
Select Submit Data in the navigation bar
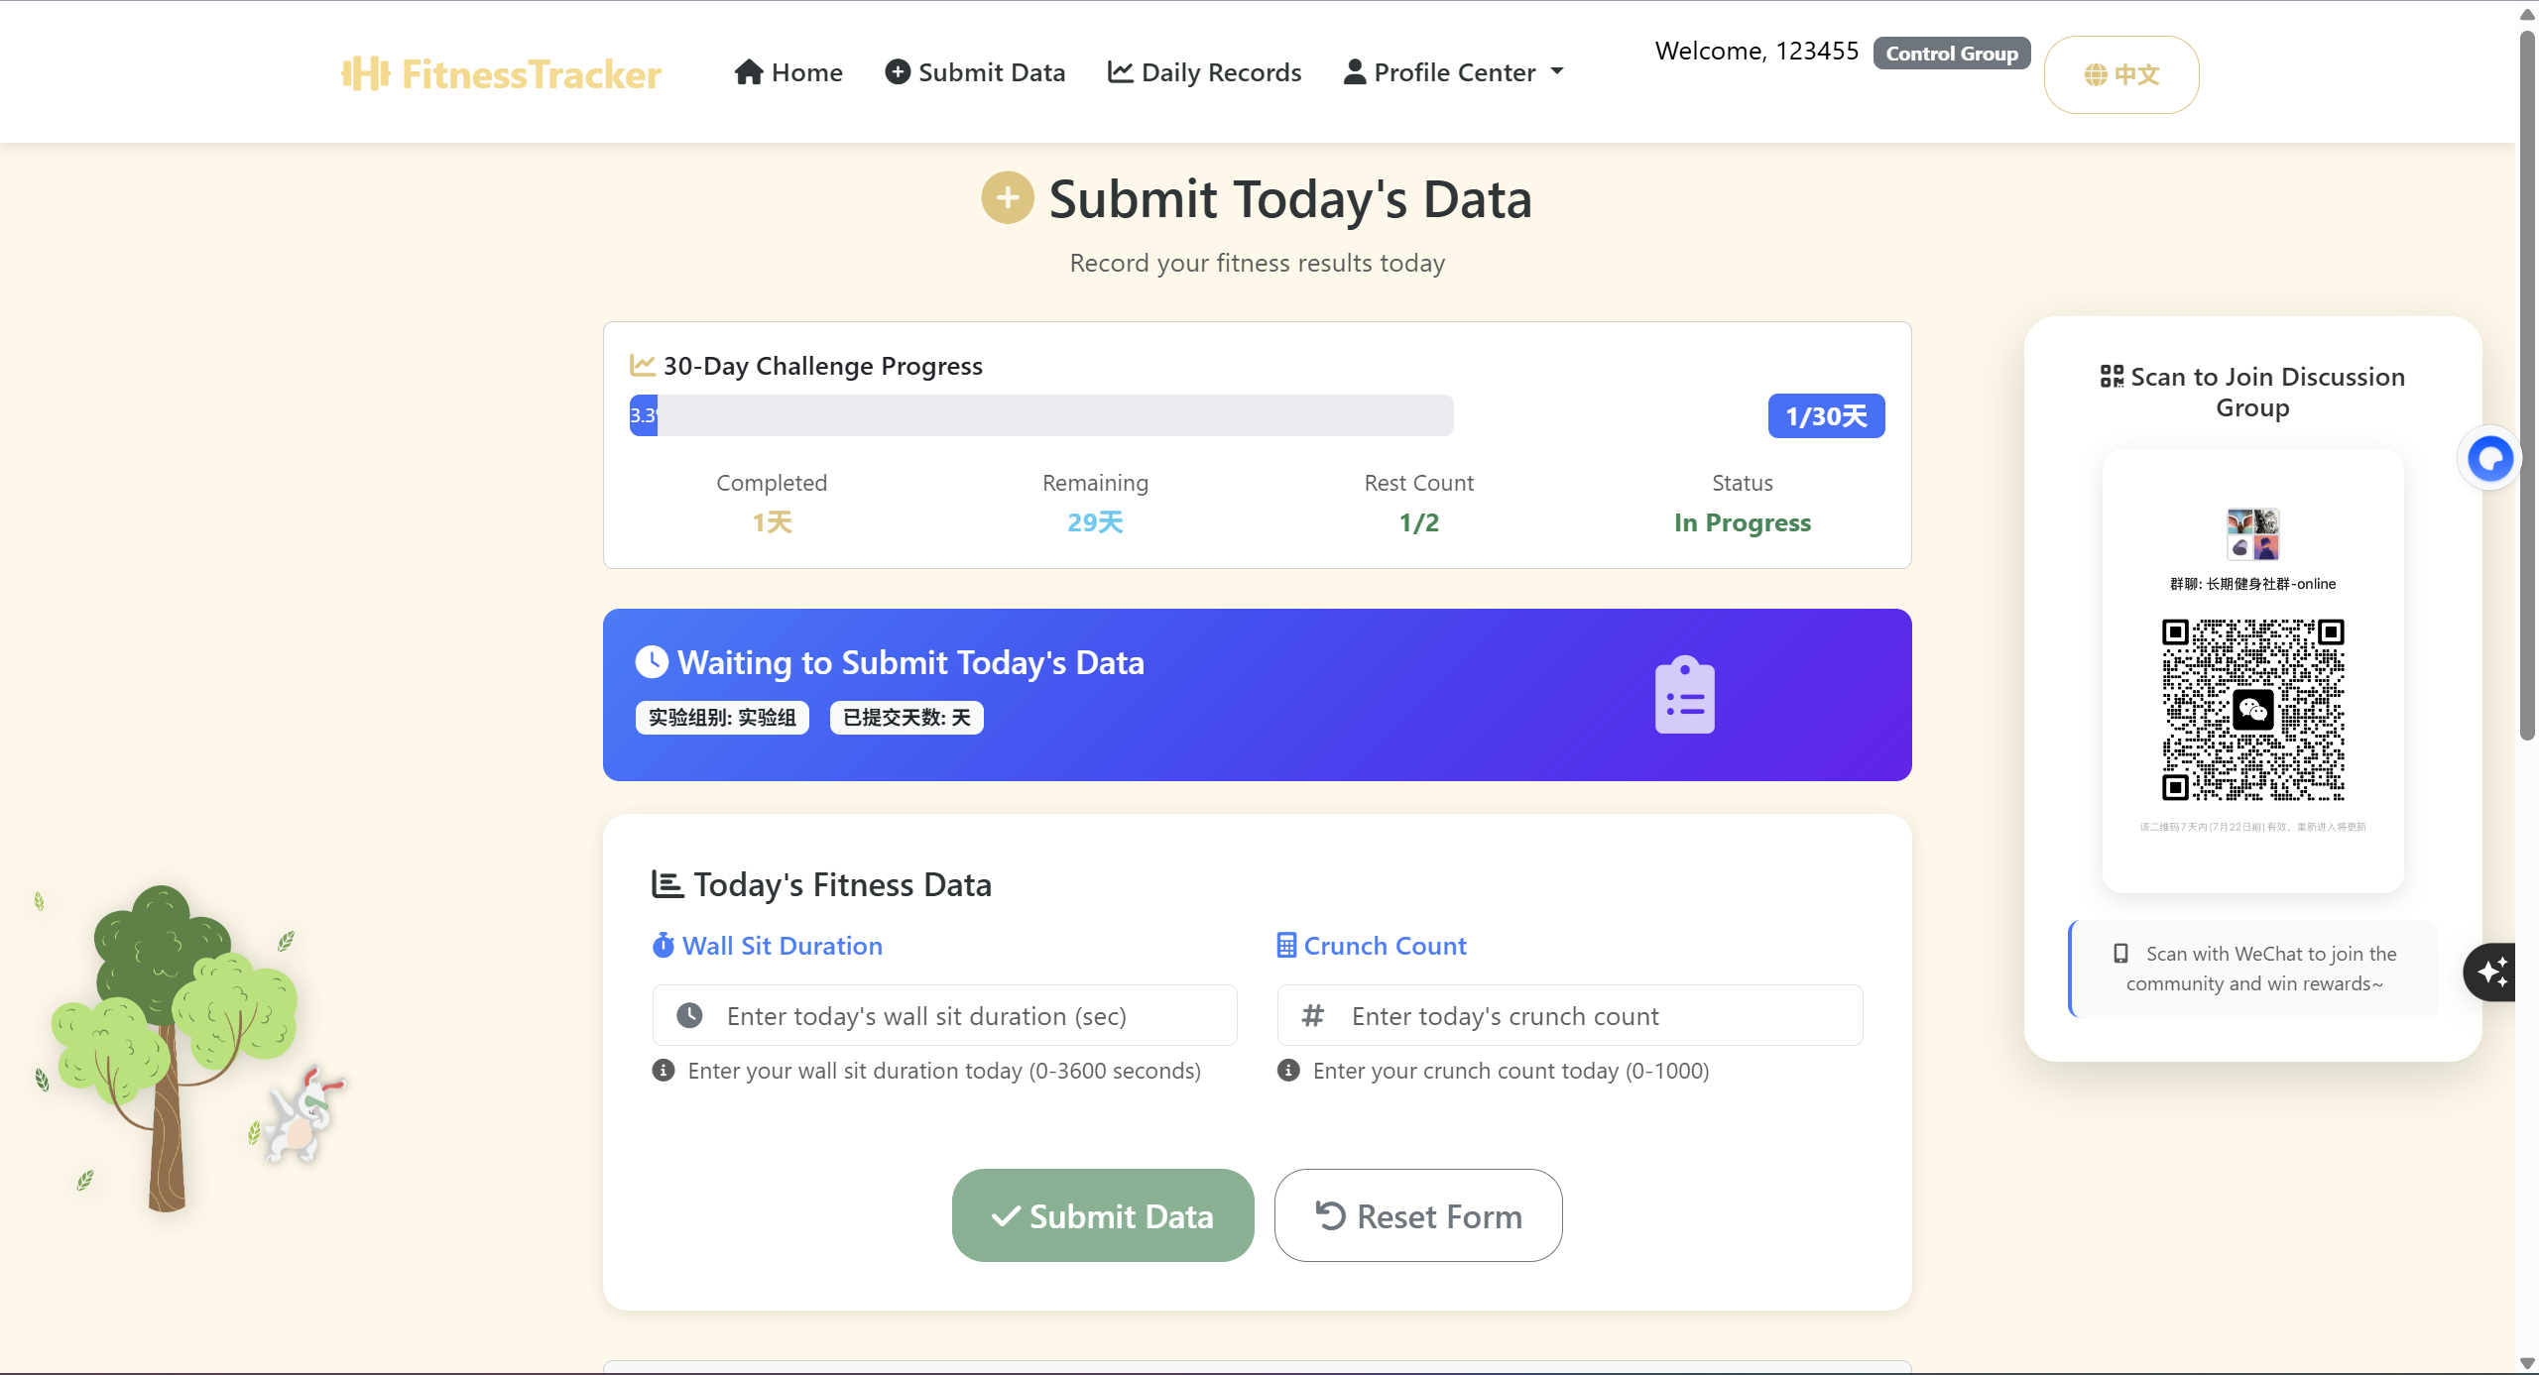click(975, 72)
